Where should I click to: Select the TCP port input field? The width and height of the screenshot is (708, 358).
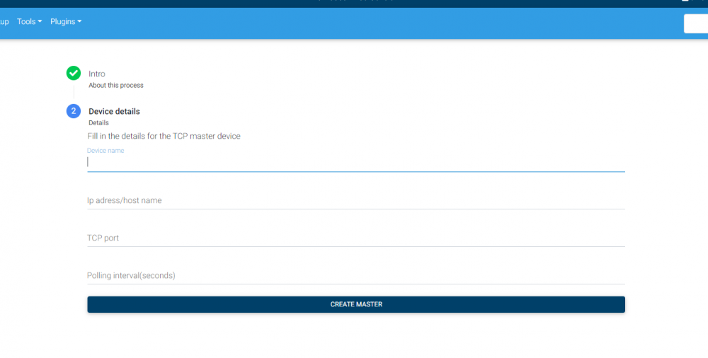coord(355,238)
